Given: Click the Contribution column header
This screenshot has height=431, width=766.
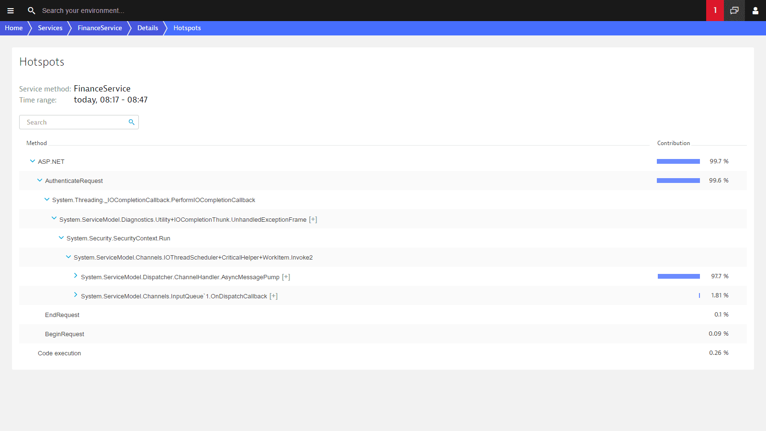Looking at the screenshot, I should point(674,143).
